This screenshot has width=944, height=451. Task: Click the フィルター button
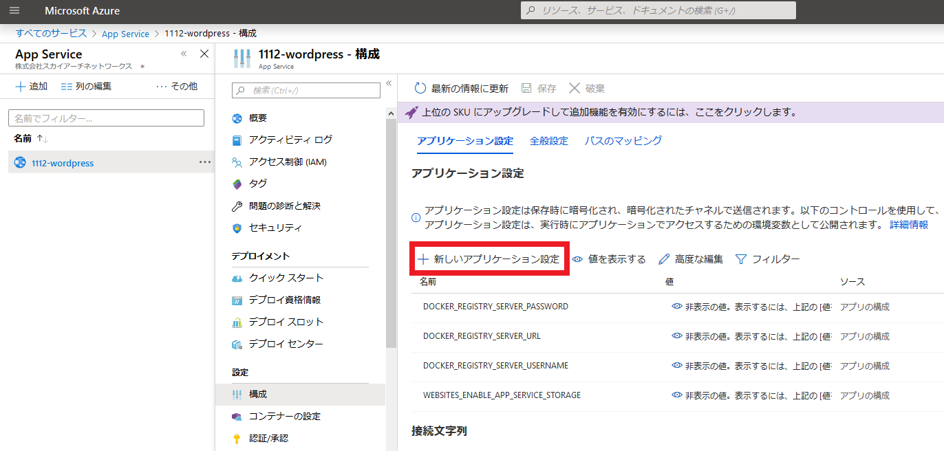767,259
